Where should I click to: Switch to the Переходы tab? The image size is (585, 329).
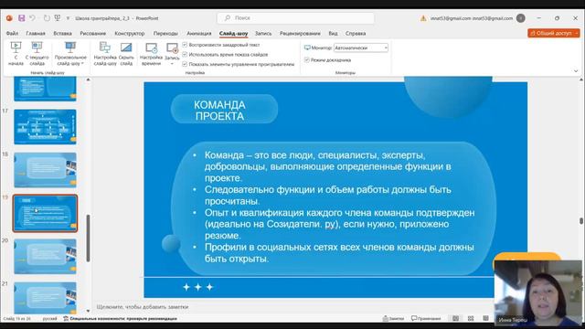click(165, 33)
